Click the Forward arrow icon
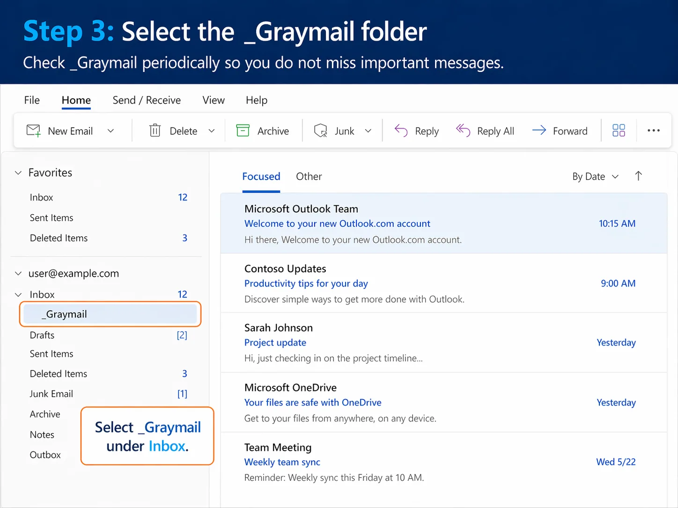Image resolution: width=678 pixels, height=508 pixels. (539, 131)
